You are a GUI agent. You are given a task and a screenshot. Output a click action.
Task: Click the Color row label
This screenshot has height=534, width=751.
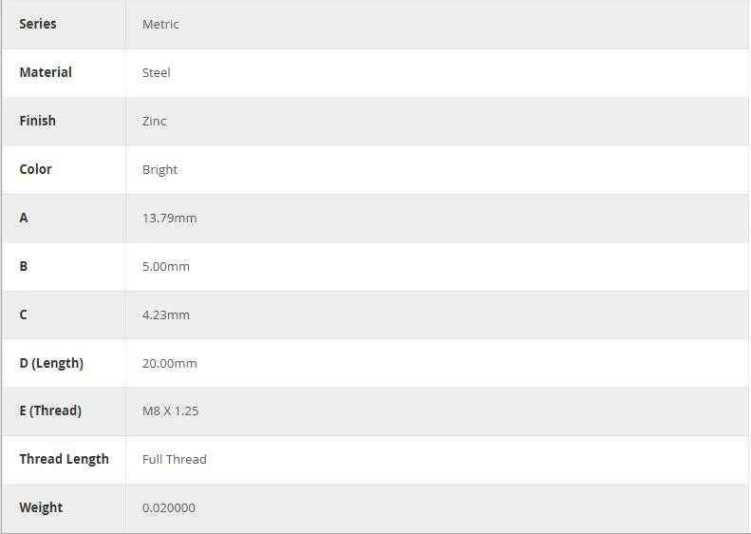(x=35, y=169)
